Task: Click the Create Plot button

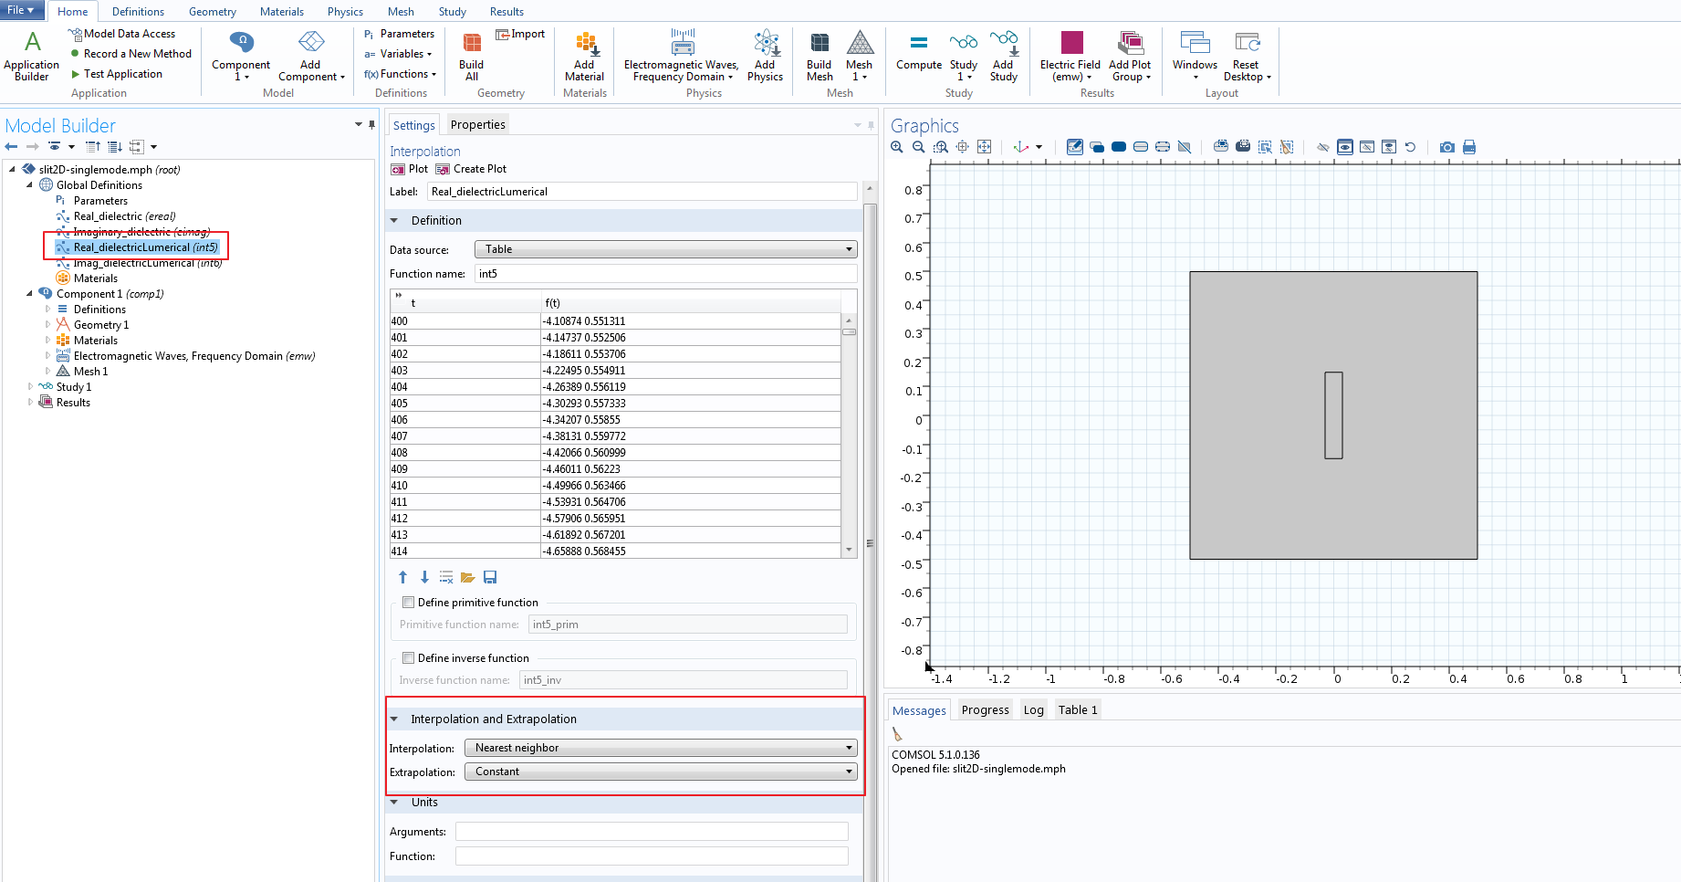Action: pos(471,169)
